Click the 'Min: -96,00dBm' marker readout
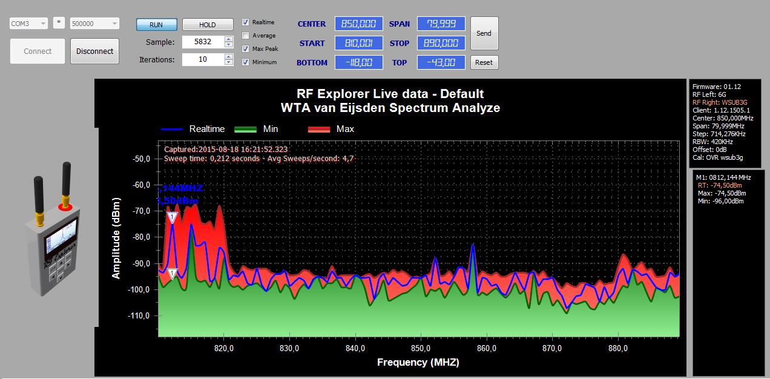This screenshot has height=379, width=770. [x=720, y=201]
